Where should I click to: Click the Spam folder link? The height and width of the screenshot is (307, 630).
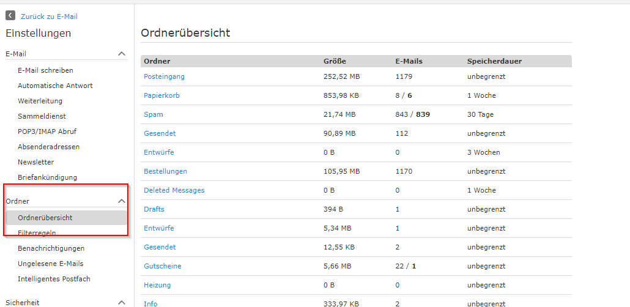154,114
